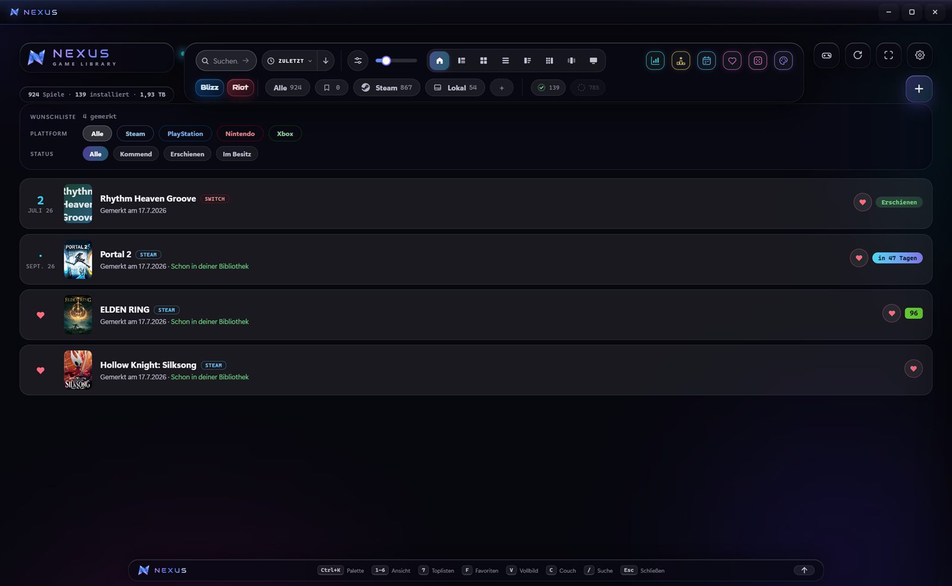Image resolution: width=952 pixels, height=586 pixels.
Task: Open the release calendar icon
Action: pyautogui.click(x=706, y=61)
